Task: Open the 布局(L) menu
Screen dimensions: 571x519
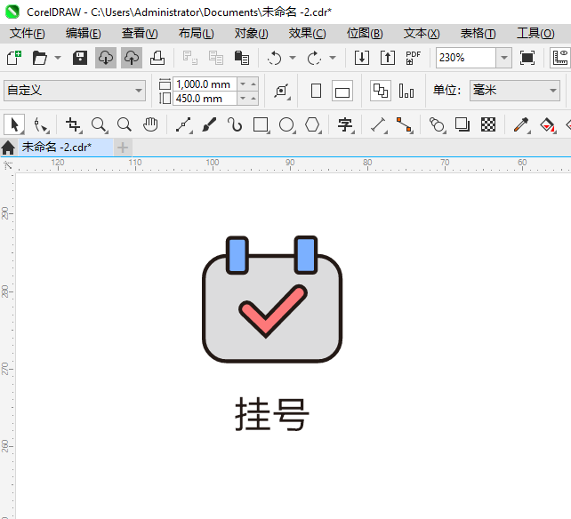Action: [x=197, y=34]
